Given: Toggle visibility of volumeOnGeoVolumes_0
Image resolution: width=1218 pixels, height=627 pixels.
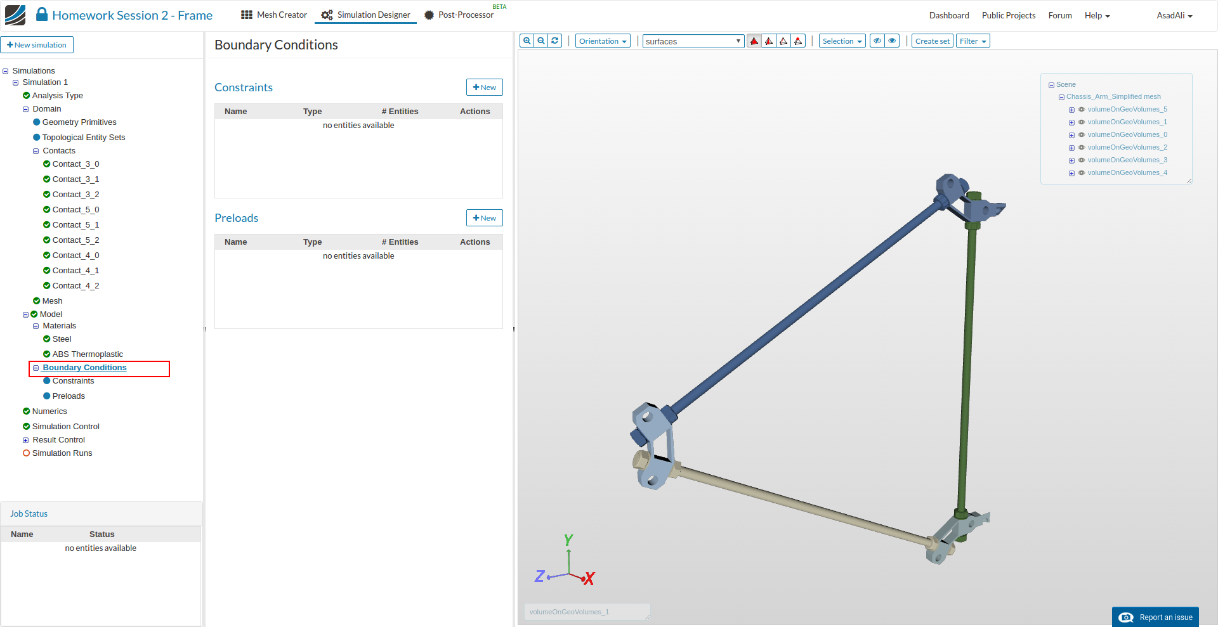Looking at the screenshot, I should (1082, 135).
